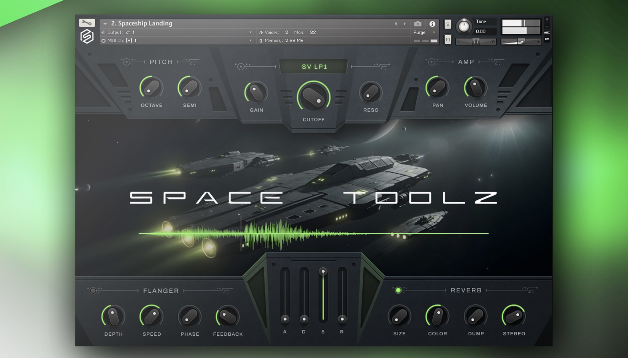Click the Decay (D) slider handle
Image resolution: width=628 pixels, height=358 pixels.
304,319
